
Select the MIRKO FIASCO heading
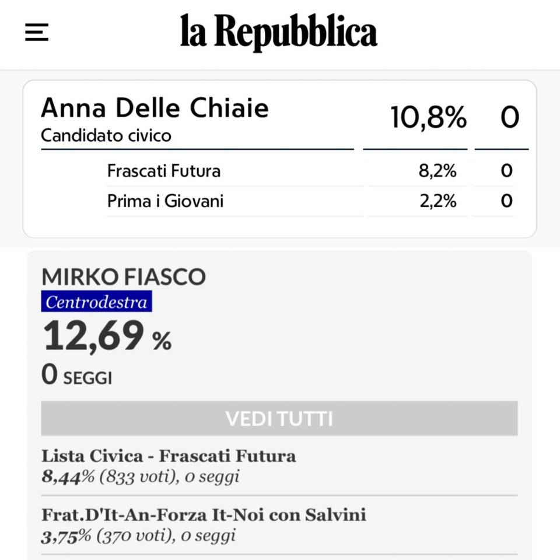pos(123,276)
